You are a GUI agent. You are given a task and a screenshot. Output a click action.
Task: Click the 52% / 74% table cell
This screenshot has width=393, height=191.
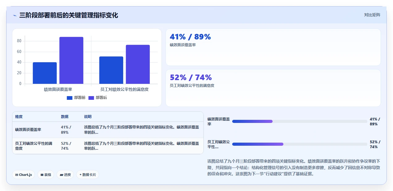pos(66,146)
